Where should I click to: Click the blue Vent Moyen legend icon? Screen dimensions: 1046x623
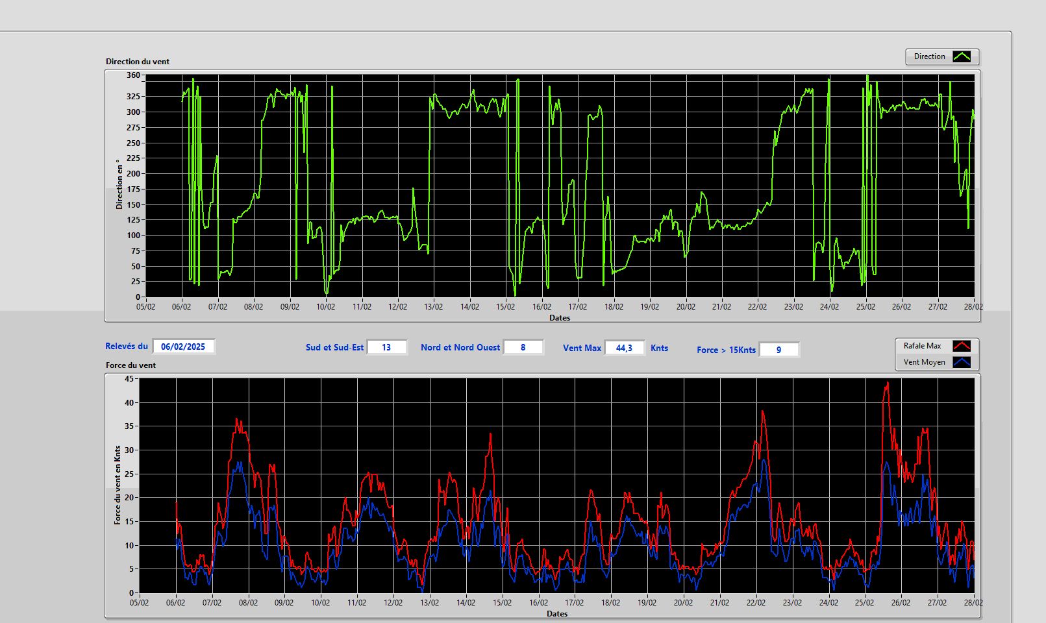click(962, 362)
